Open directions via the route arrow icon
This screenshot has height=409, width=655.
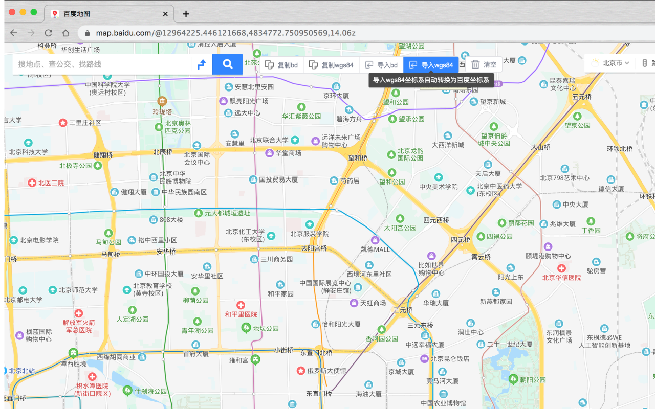tap(201, 64)
